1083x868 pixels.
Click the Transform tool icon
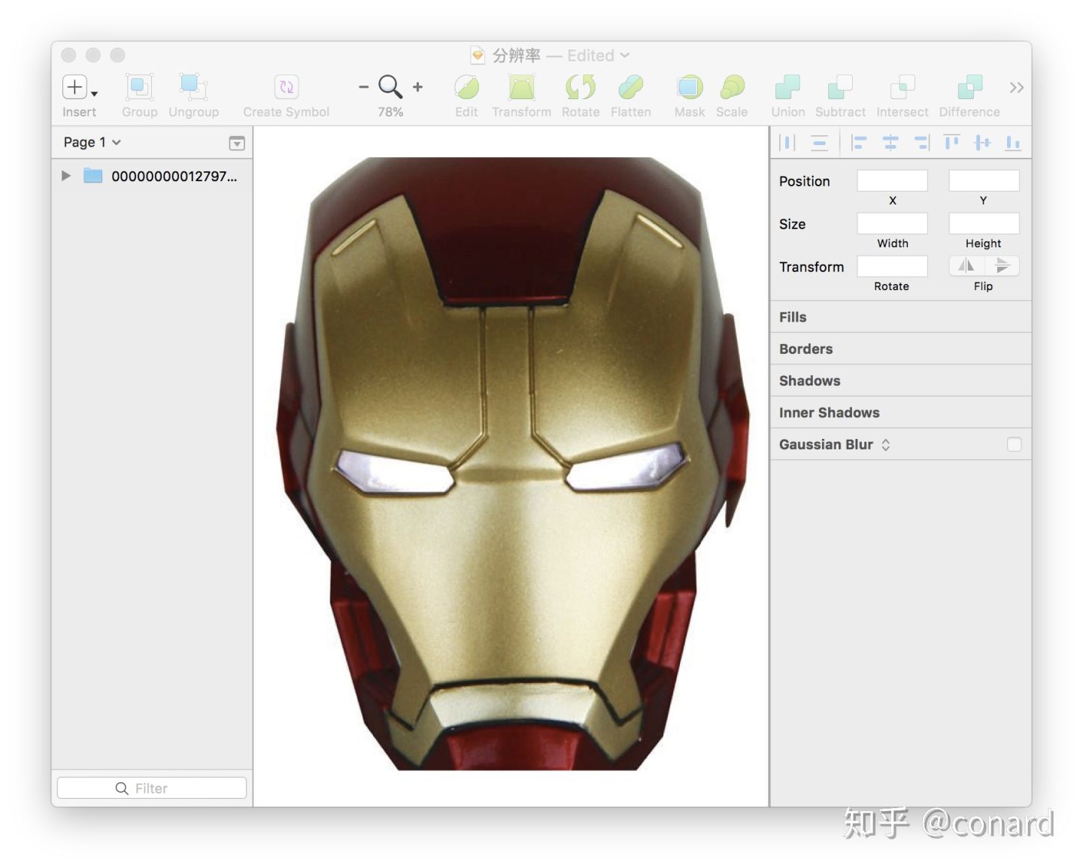click(x=521, y=87)
